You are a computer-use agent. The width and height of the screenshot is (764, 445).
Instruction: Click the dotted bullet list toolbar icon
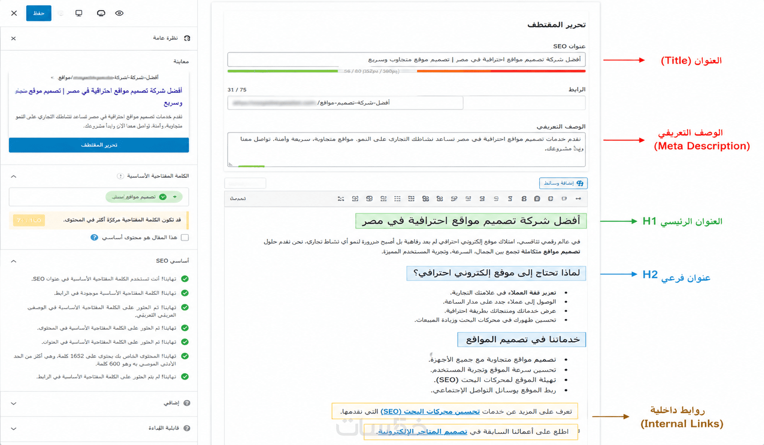point(397,199)
